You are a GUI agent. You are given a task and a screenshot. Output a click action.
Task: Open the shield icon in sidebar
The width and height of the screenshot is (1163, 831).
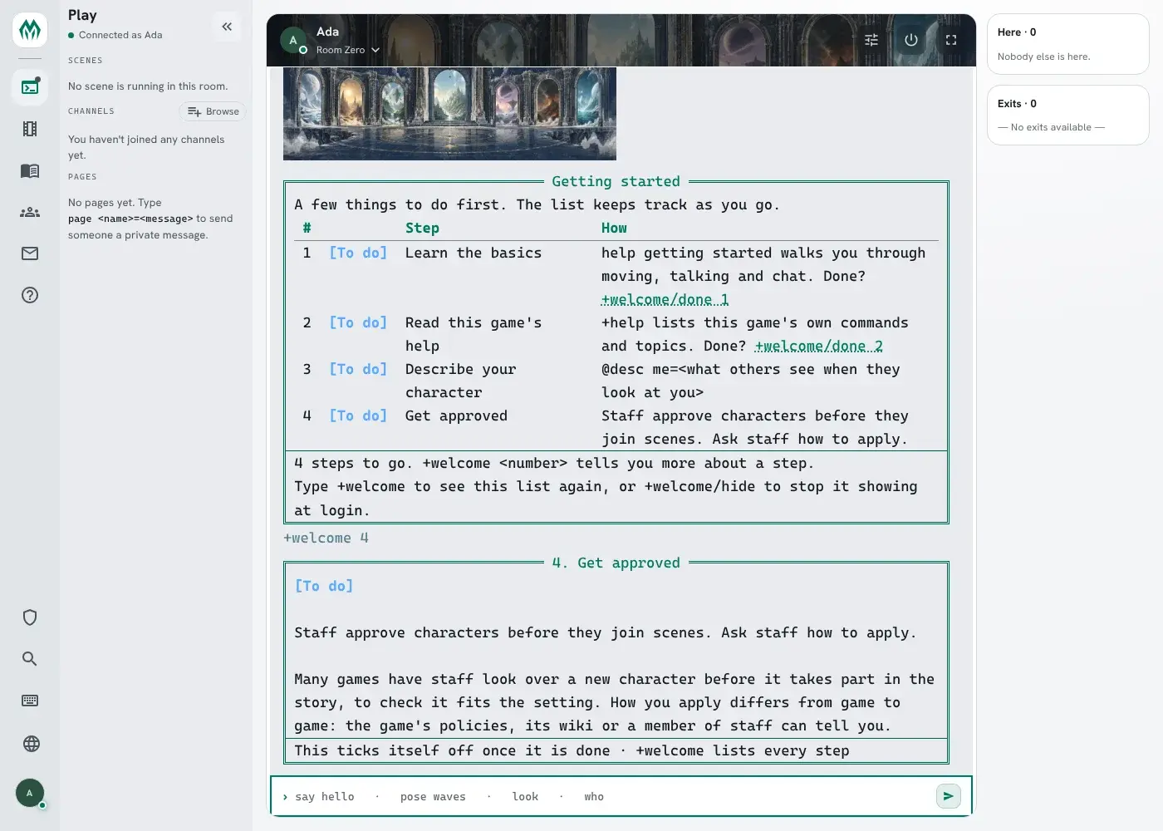30,617
